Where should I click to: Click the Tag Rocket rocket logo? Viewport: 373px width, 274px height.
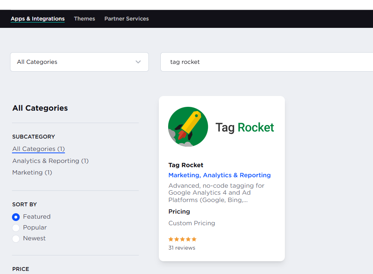[x=188, y=127]
